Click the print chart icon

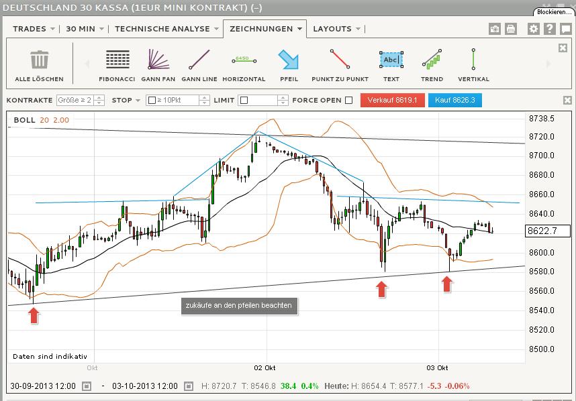click(512, 29)
